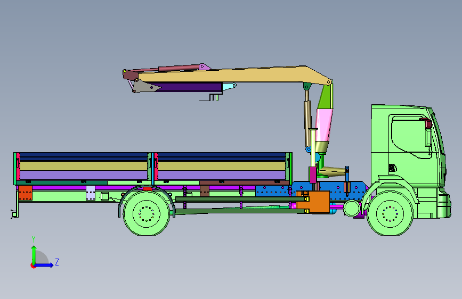Select the cargo side panel nearest the crane
462x299 pixels.
pos(222,167)
